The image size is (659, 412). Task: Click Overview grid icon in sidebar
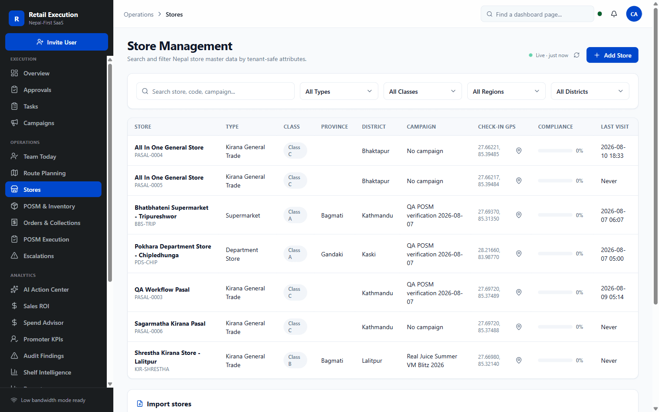(x=14, y=73)
